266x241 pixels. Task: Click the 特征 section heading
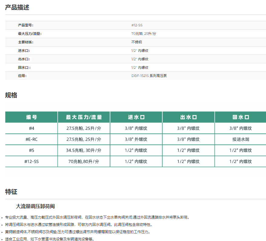coord(11,192)
